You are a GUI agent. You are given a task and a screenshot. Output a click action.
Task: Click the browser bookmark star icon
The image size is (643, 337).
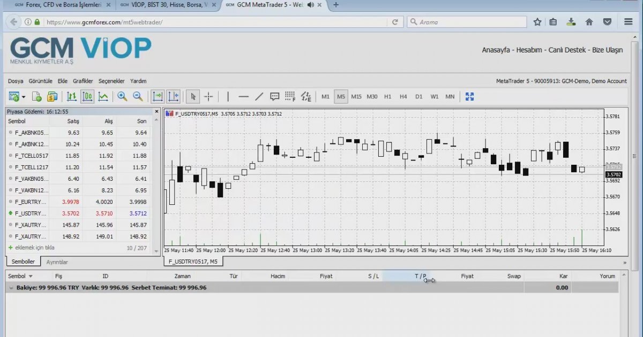(x=537, y=22)
